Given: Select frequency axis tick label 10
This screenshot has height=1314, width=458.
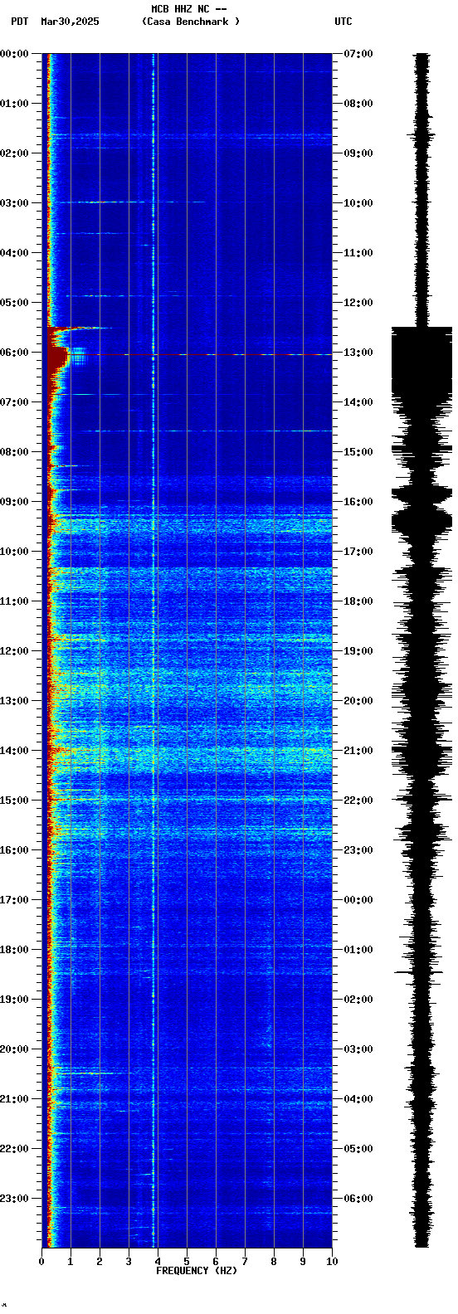Looking at the screenshot, I should pos(332,1262).
